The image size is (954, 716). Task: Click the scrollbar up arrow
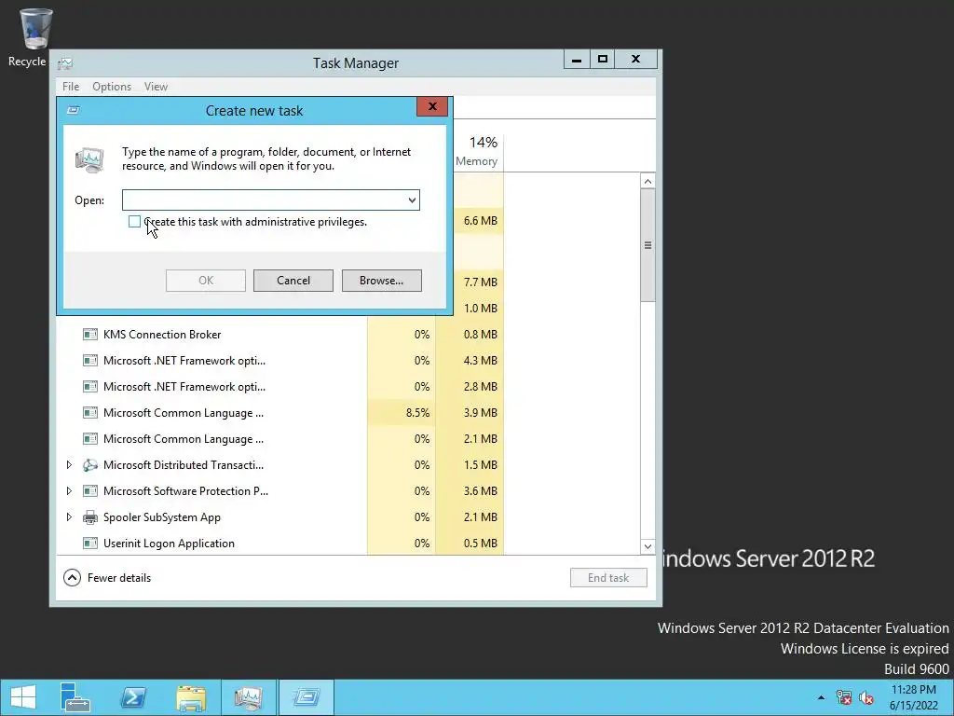tap(648, 182)
